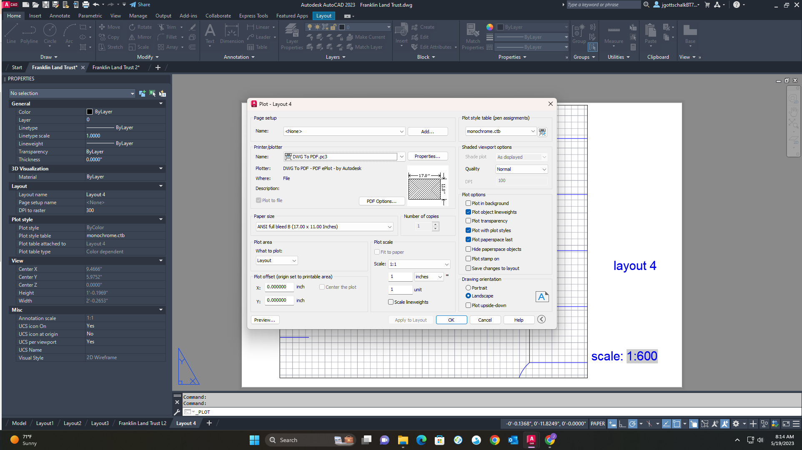The image size is (802, 450).
Task: Select the Portrait orientation option
Action: (x=469, y=287)
